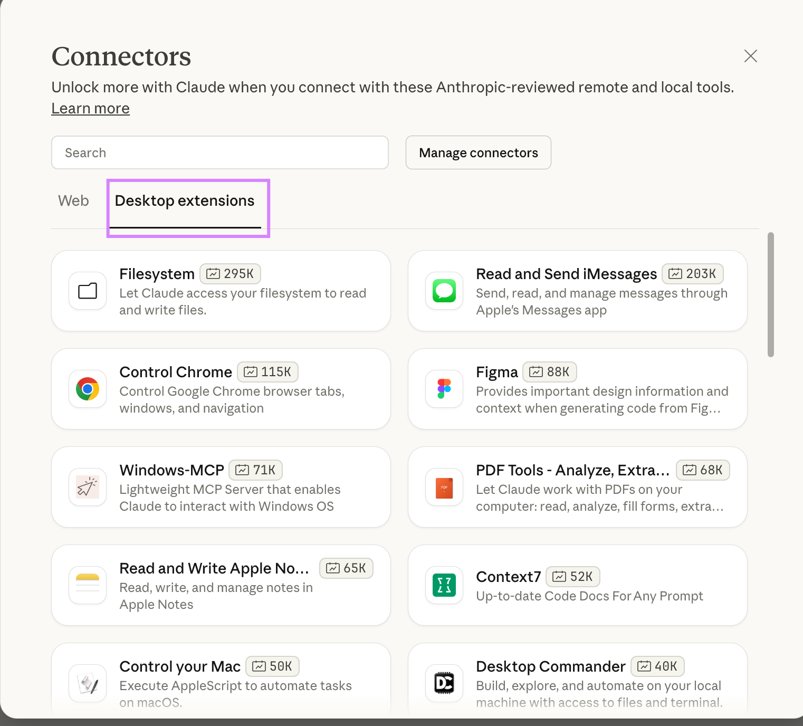This screenshot has width=803, height=726.
Task: Open the Manage connectors button
Action: click(x=479, y=152)
